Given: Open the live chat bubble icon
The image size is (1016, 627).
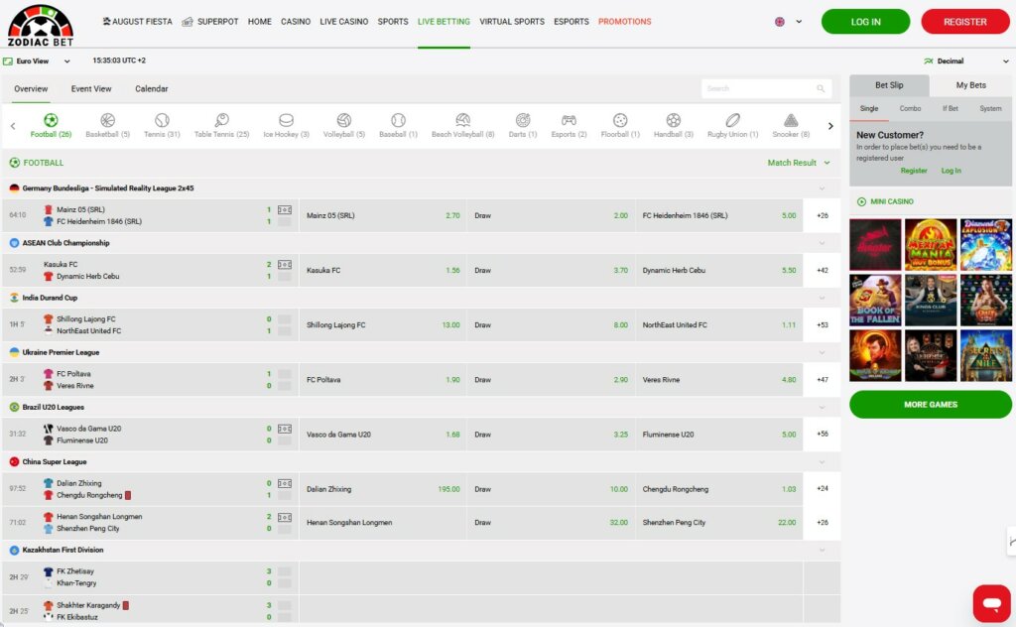Looking at the screenshot, I should tap(991, 603).
